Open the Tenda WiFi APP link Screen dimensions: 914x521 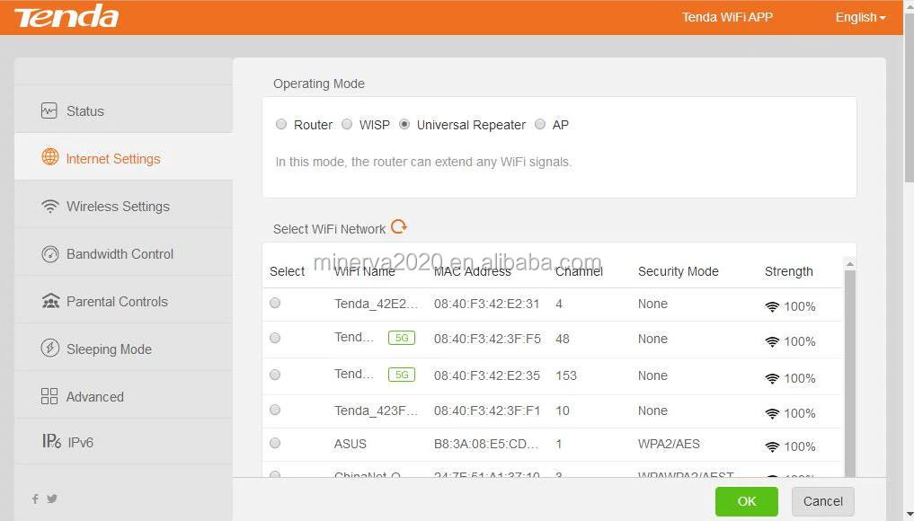(727, 17)
